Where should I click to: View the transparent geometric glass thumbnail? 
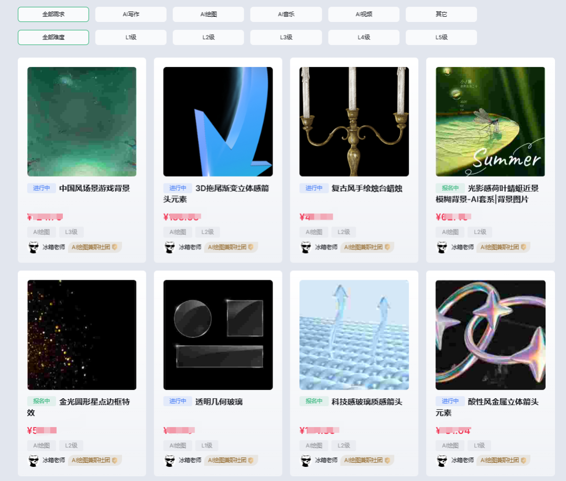tap(218, 335)
